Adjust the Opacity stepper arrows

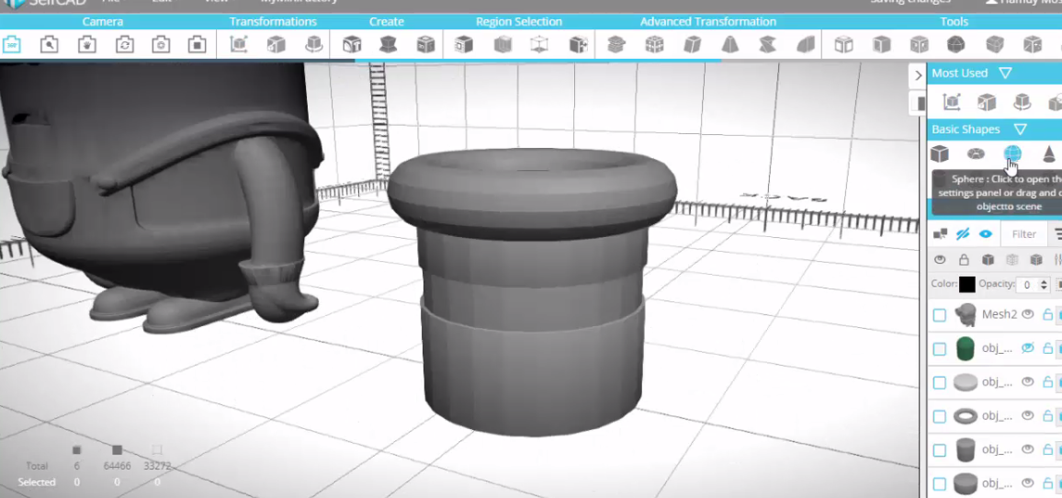(x=1045, y=285)
